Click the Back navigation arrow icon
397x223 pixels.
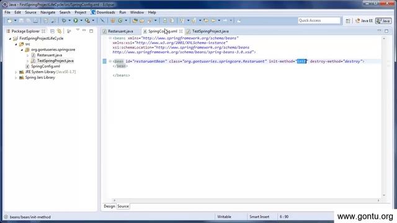tap(213, 20)
